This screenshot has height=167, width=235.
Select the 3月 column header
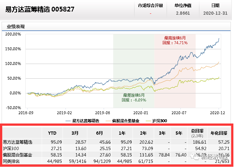pos(75,133)
